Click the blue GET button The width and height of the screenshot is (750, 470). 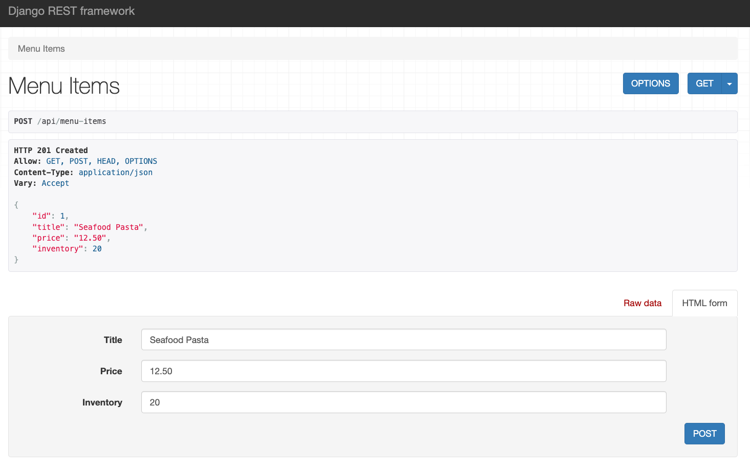point(704,83)
